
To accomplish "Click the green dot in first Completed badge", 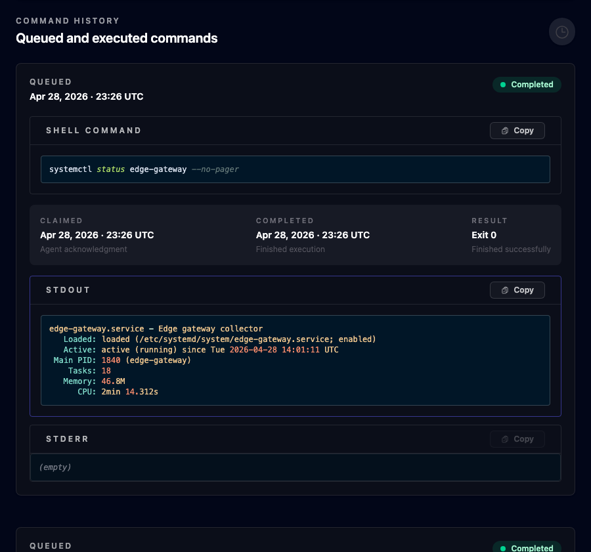I will pos(503,85).
